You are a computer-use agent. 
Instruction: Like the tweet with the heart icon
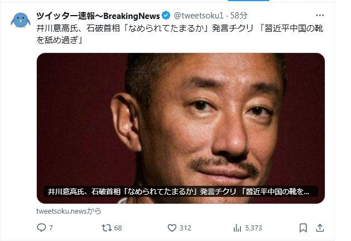pos(172,228)
